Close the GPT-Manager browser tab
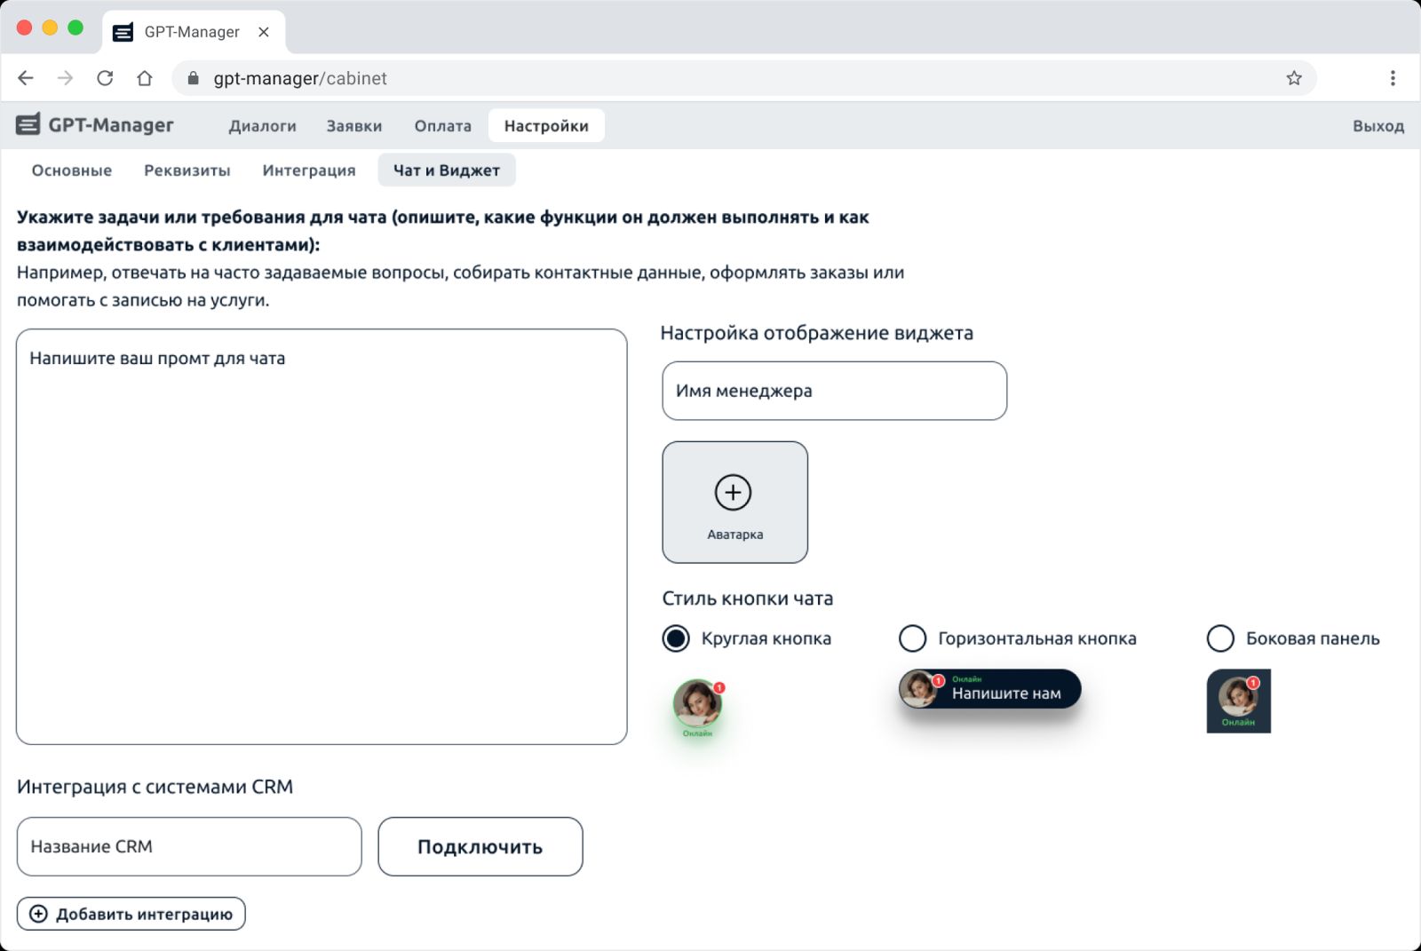The width and height of the screenshot is (1421, 951). (x=264, y=32)
